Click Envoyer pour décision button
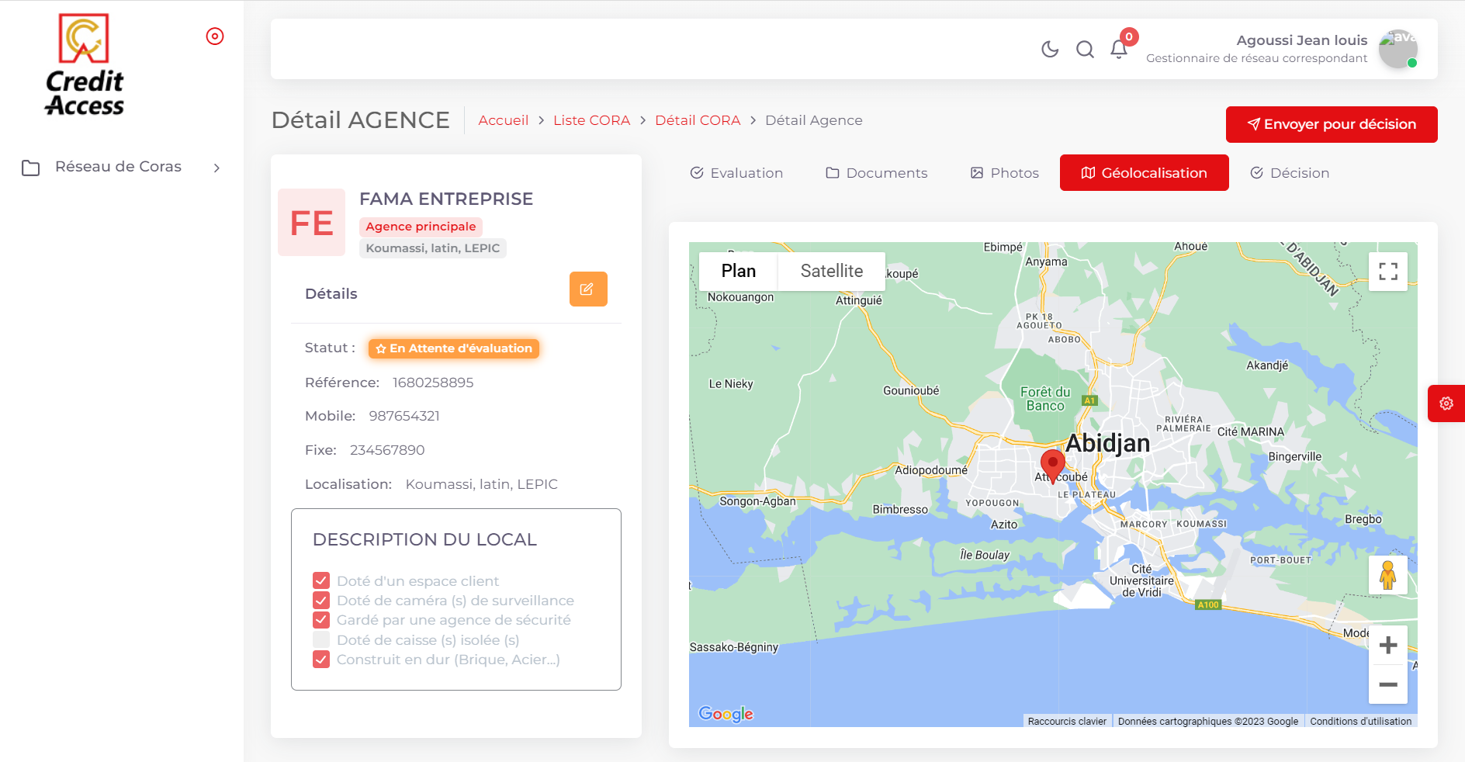The height and width of the screenshot is (762, 1465). tap(1331, 124)
